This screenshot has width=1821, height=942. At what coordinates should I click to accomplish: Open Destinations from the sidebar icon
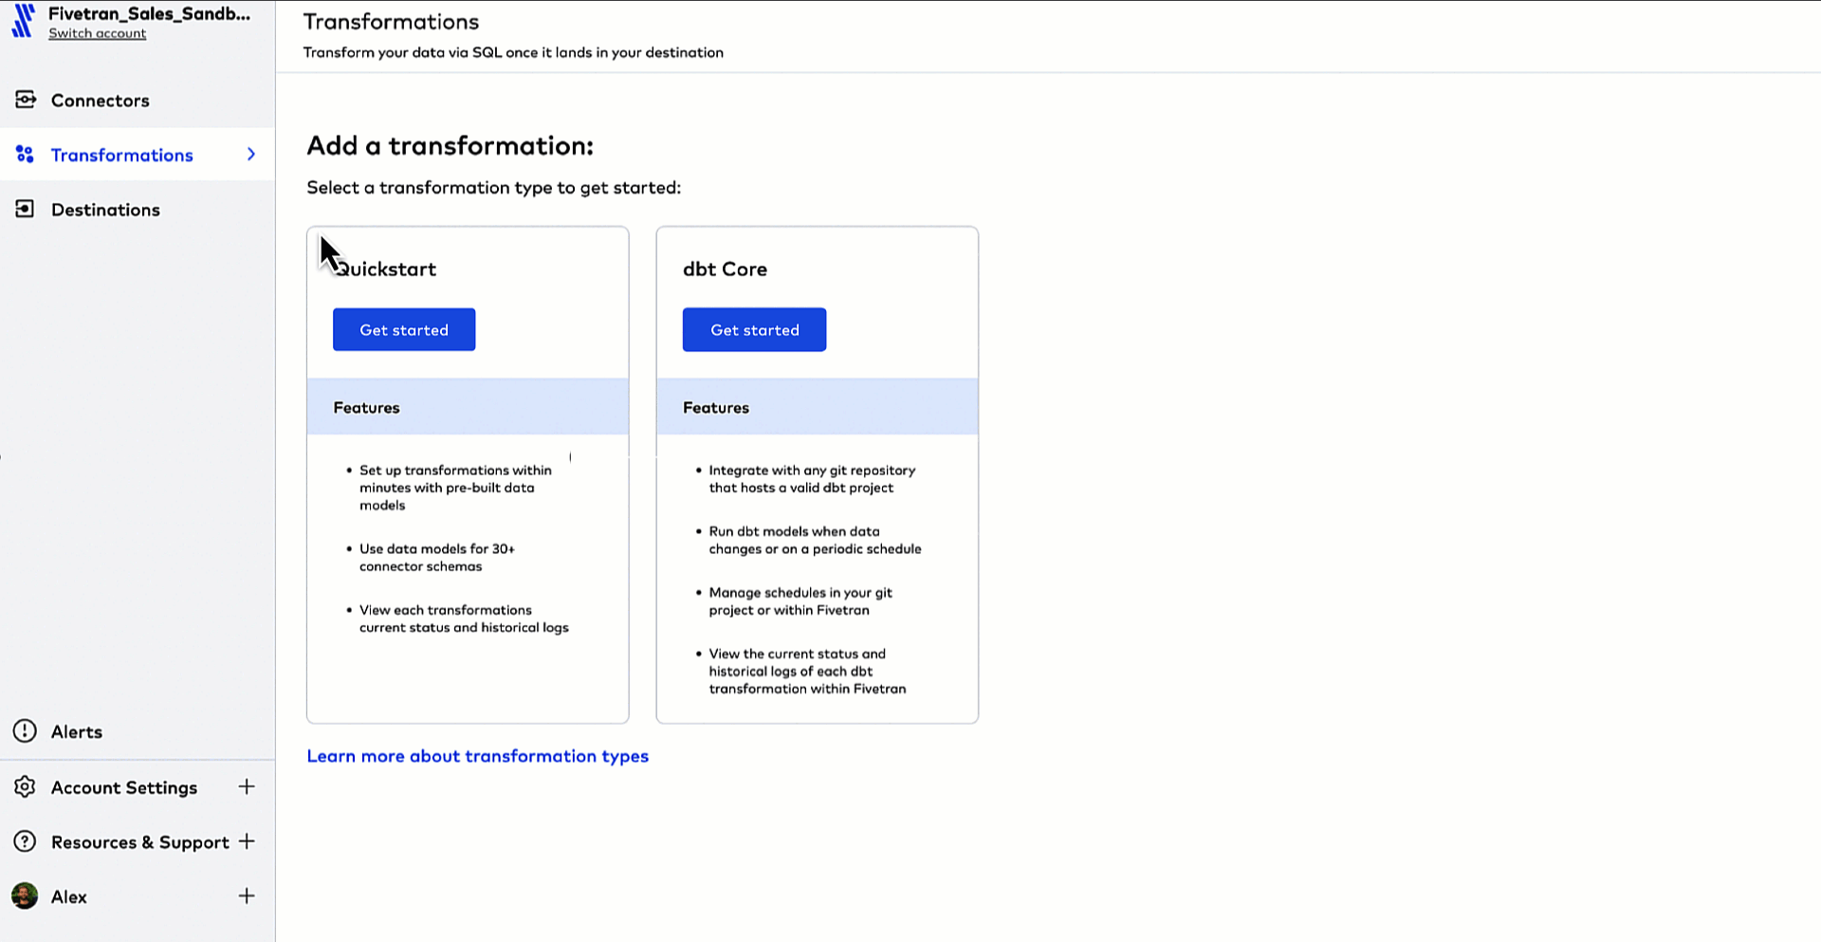click(x=26, y=209)
